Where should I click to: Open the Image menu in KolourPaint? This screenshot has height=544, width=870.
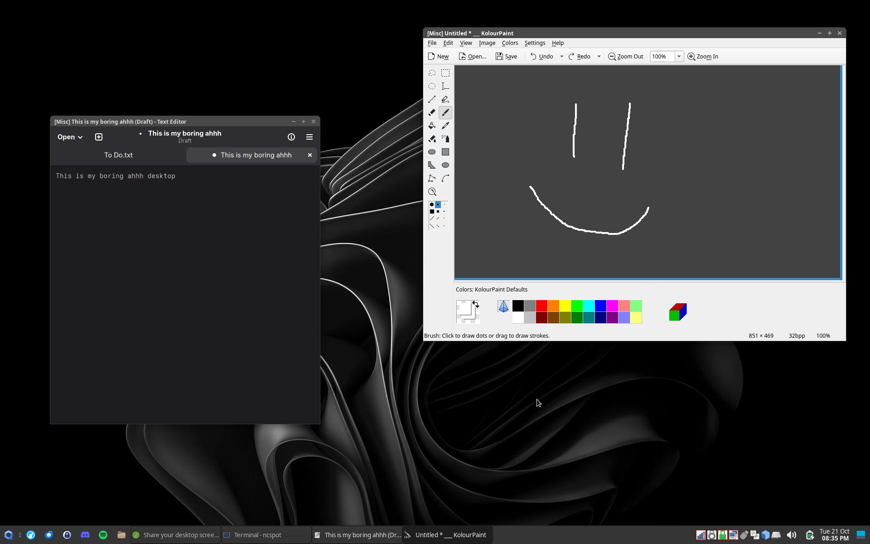tap(487, 43)
